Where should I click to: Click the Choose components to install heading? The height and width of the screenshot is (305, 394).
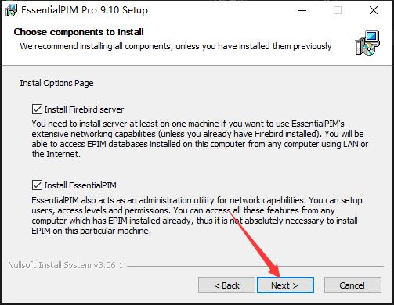[x=78, y=32]
